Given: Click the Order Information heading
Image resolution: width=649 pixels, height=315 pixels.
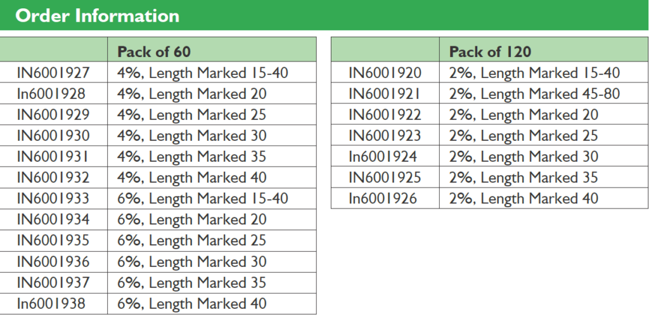Looking at the screenshot, I should click(97, 15).
